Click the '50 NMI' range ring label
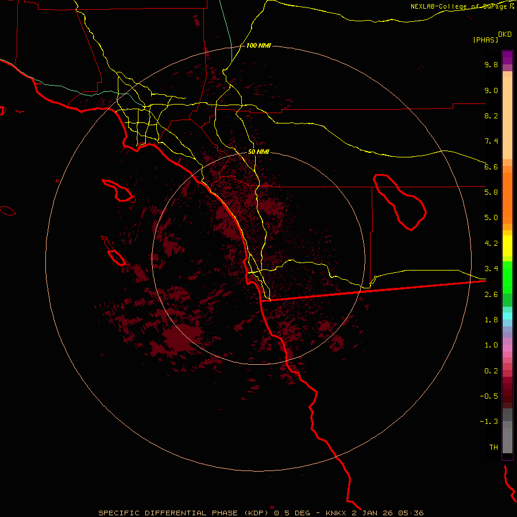The width and height of the screenshot is (517, 517). (258, 152)
